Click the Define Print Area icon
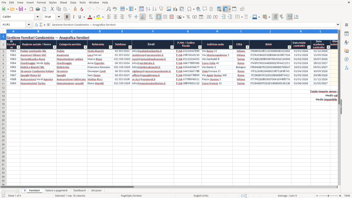 [x=219, y=9]
